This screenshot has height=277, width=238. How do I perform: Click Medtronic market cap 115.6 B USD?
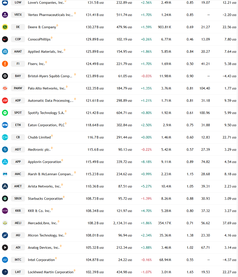pyautogui.click(x=96, y=150)
